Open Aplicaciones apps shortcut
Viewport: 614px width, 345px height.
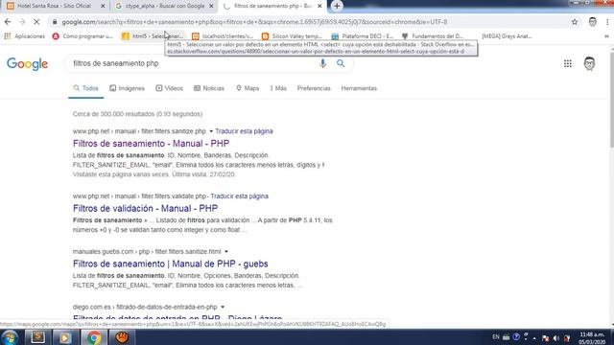coord(25,36)
